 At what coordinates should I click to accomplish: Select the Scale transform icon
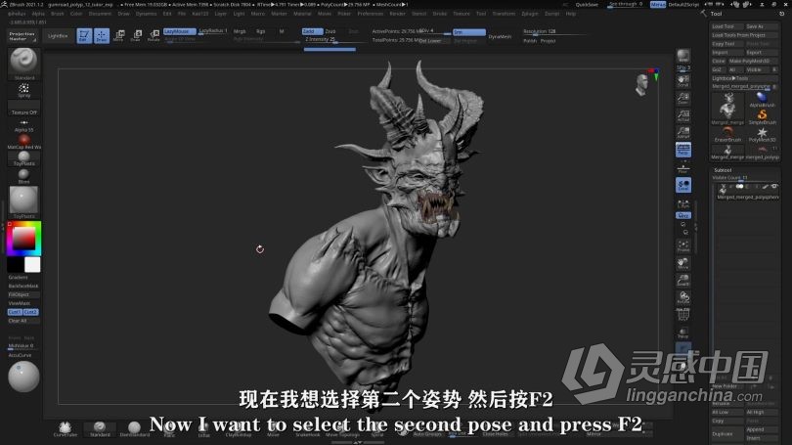pyautogui.click(x=136, y=35)
